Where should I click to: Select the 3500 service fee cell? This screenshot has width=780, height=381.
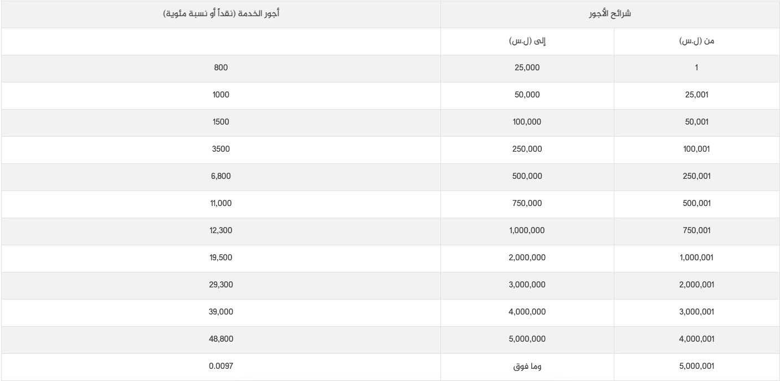(220, 149)
